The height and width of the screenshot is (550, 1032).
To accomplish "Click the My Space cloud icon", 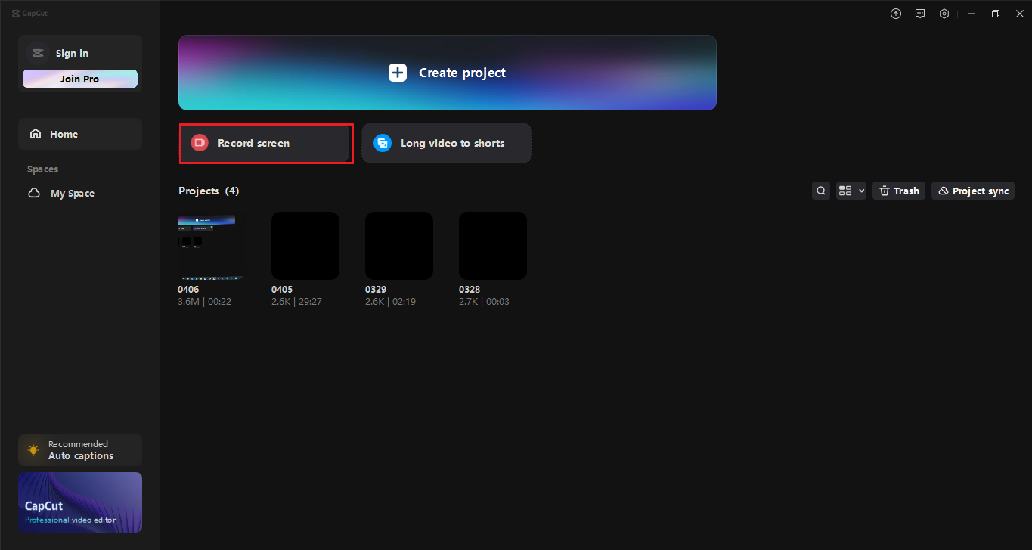I will (33, 193).
